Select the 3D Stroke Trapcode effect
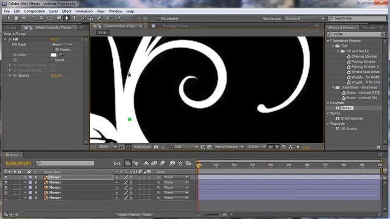This screenshot has width=390, height=219. point(349,128)
